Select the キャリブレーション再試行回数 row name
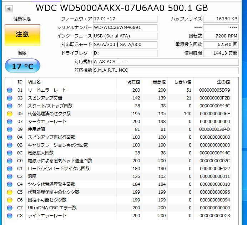 click(58, 145)
